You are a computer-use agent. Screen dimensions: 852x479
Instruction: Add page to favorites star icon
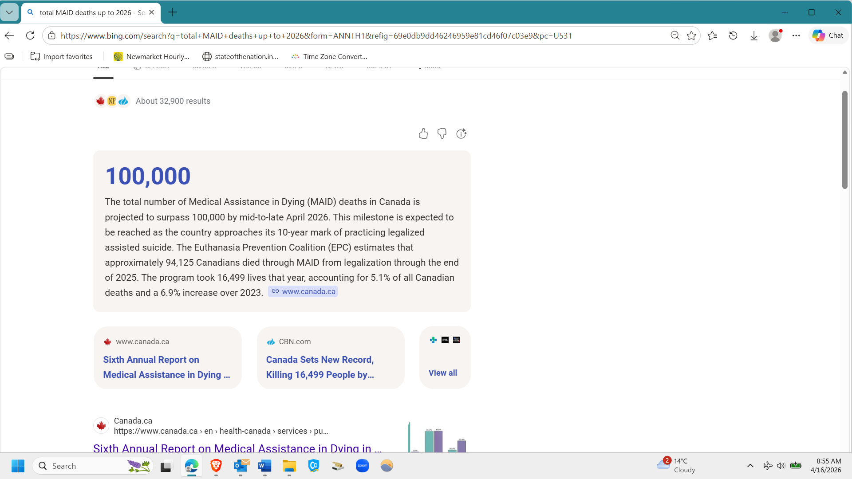[x=691, y=35]
